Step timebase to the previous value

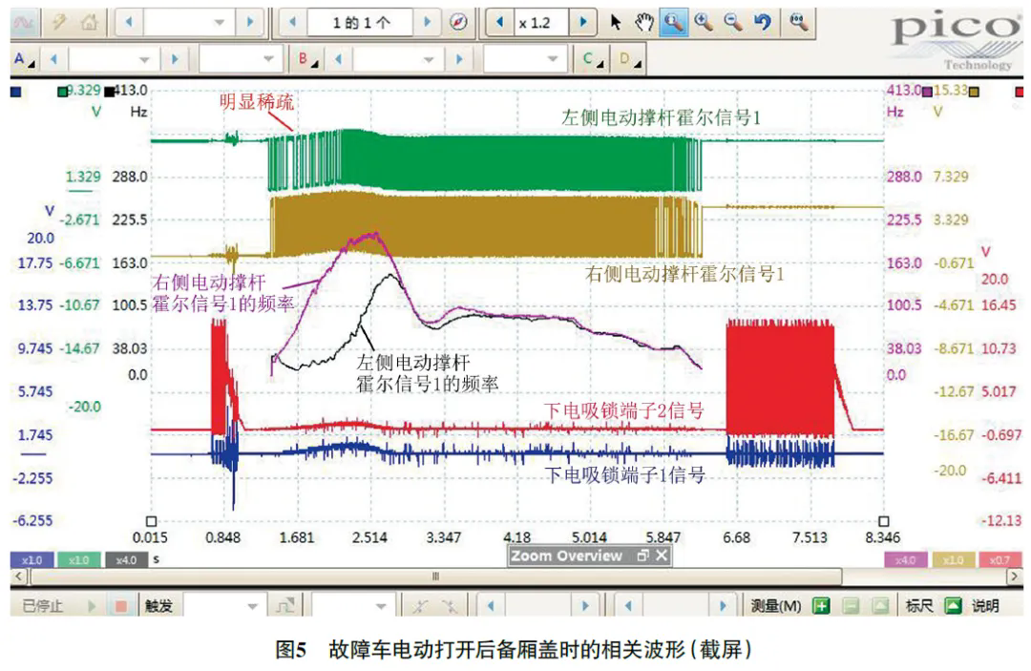[x=129, y=22]
